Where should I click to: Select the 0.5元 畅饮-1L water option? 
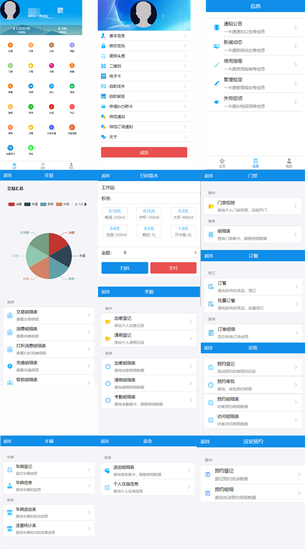[x=149, y=231]
